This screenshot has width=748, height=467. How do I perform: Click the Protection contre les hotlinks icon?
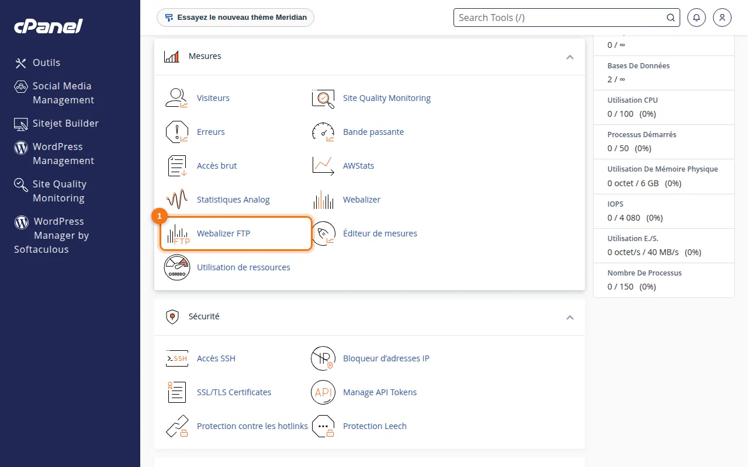177,426
